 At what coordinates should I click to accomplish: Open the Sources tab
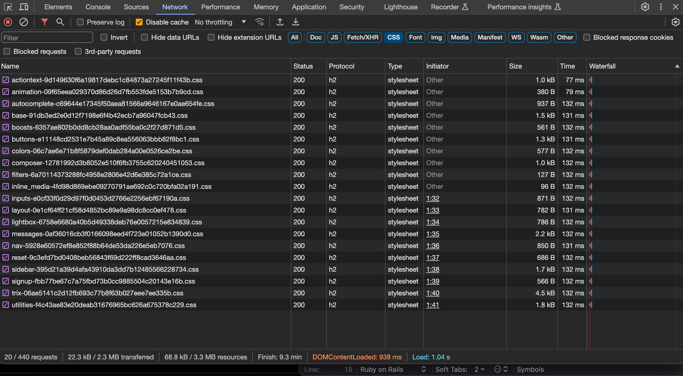tap(136, 7)
